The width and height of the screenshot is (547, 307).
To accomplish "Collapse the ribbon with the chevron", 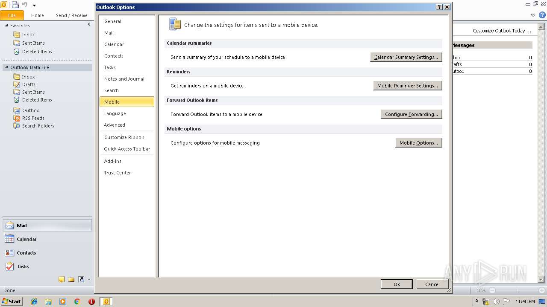I will tap(533, 15).
